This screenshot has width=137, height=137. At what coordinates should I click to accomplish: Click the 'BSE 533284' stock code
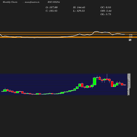pyautogui.click(x=54, y=2)
